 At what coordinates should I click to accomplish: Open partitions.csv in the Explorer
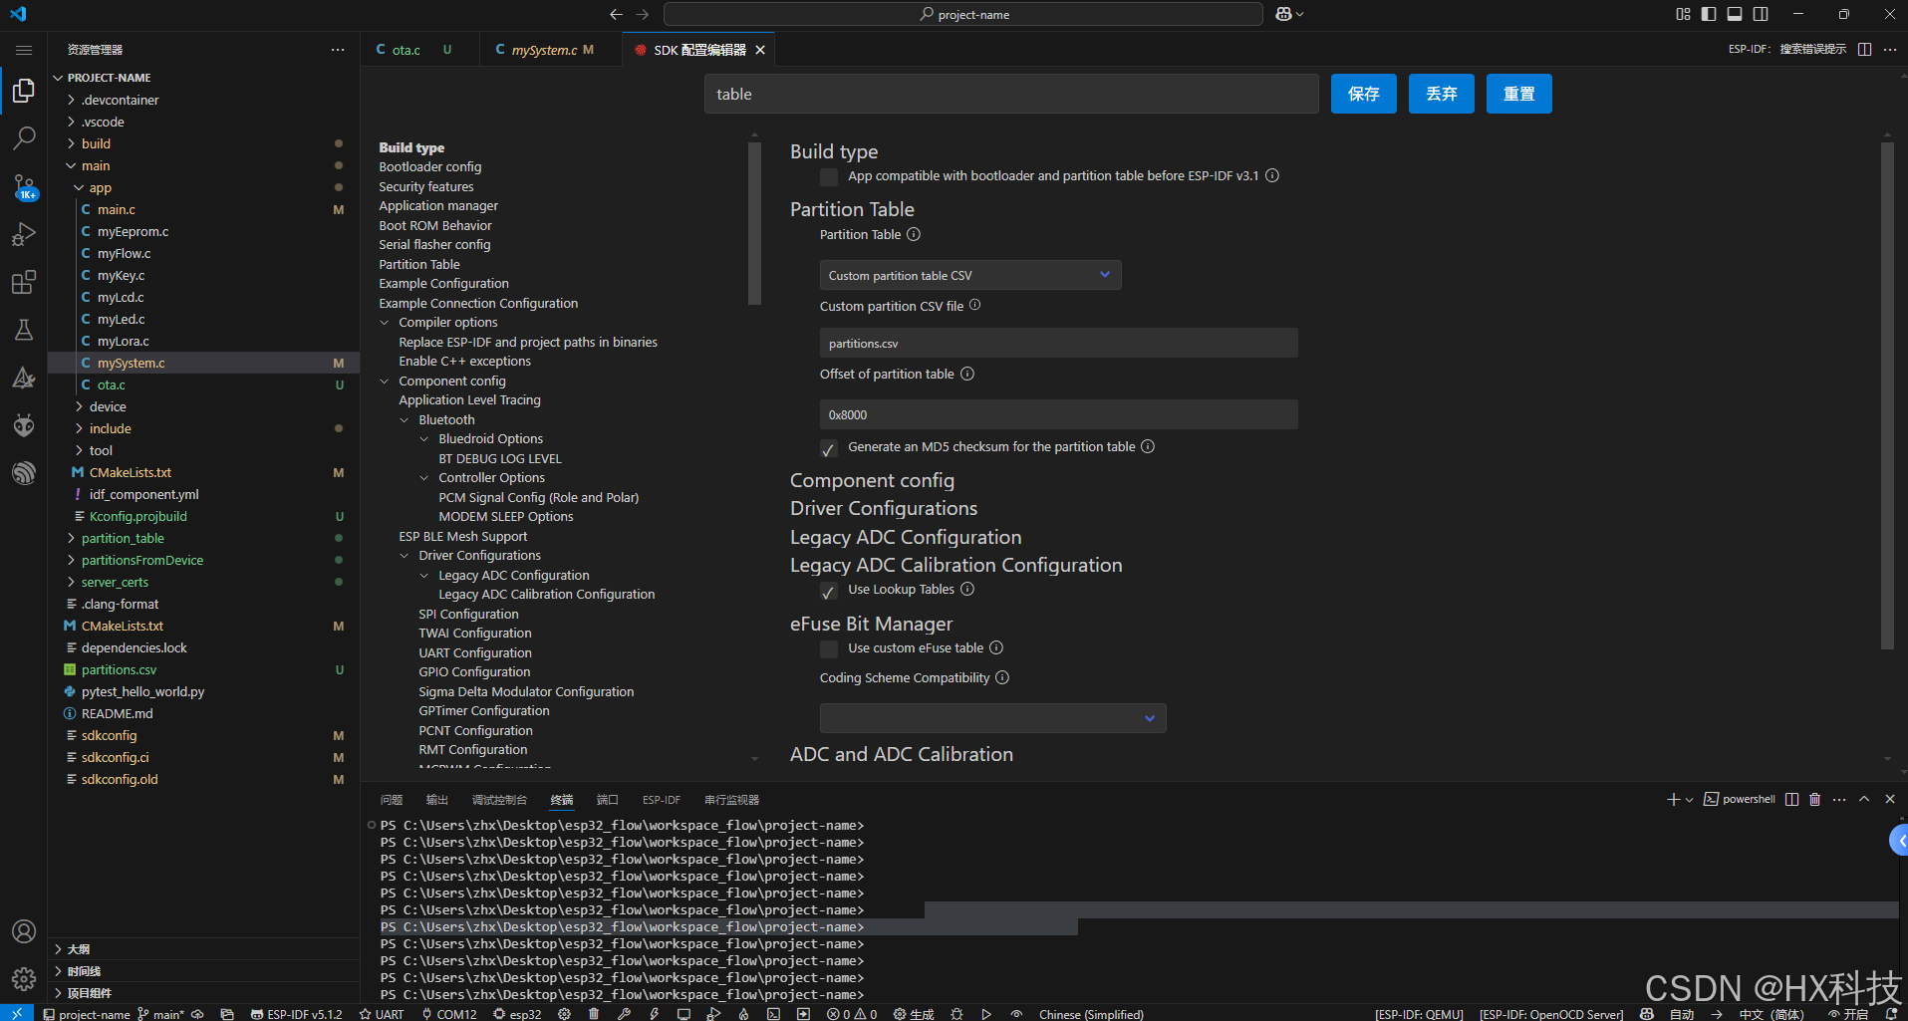[x=119, y=669]
